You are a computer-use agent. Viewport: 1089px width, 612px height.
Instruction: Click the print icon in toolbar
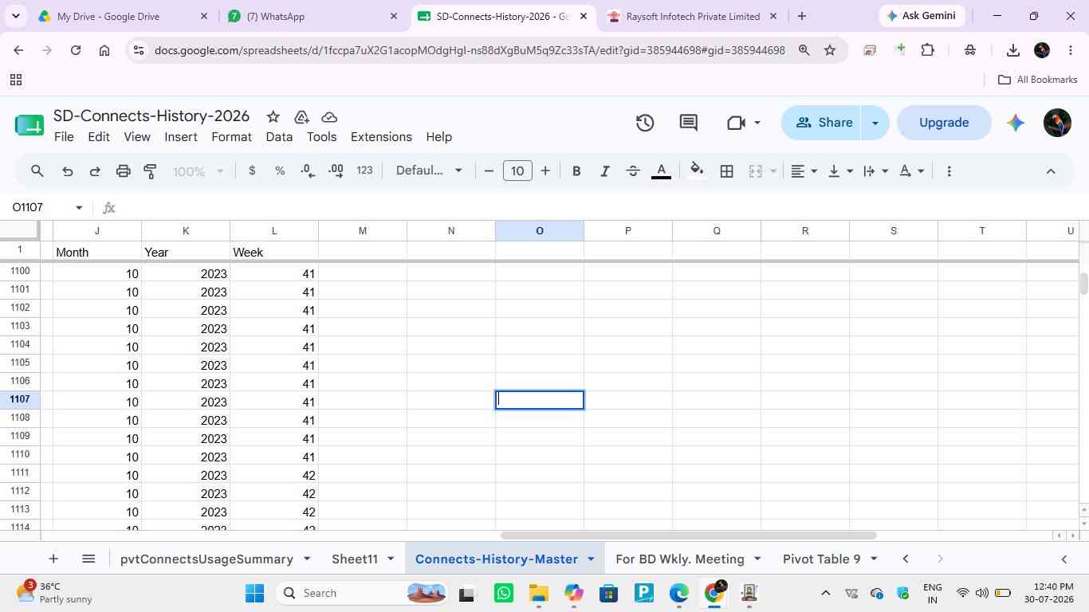click(123, 171)
